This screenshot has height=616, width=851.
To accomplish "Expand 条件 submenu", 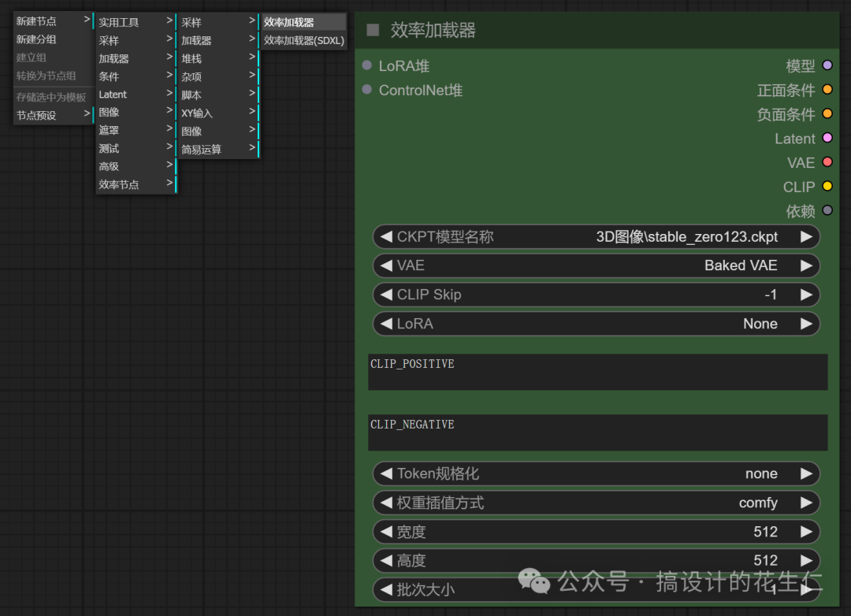I will pyautogui.click(x=136, y=76).
